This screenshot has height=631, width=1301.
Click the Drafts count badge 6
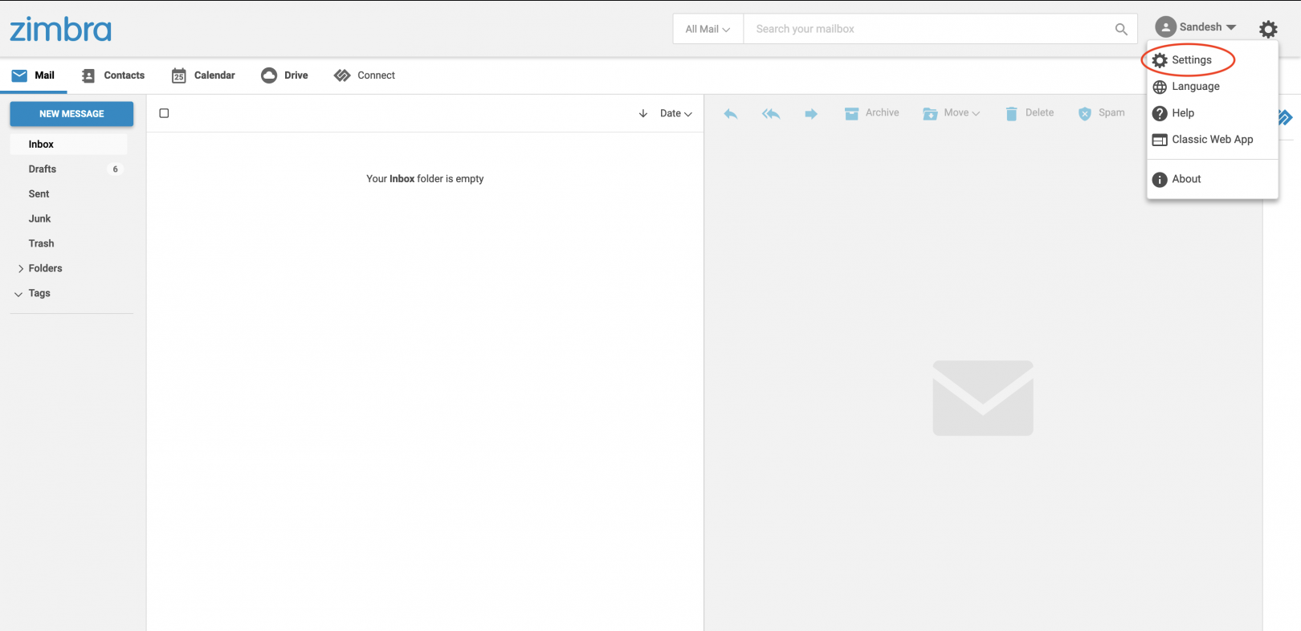click(116, 169)
